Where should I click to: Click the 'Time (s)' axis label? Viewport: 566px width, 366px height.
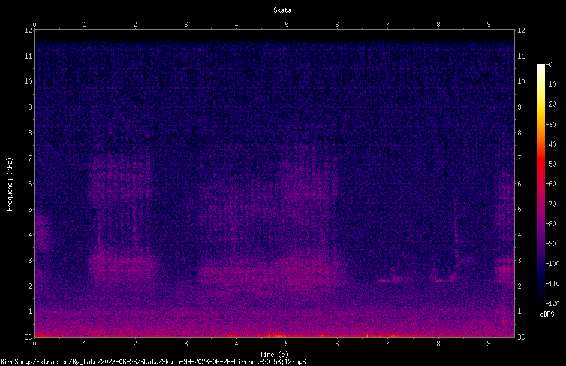coord(274,355)
